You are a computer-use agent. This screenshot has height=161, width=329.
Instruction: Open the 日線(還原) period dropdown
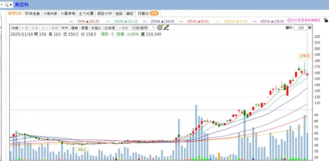pyautogui.click(x=143, y=27)
